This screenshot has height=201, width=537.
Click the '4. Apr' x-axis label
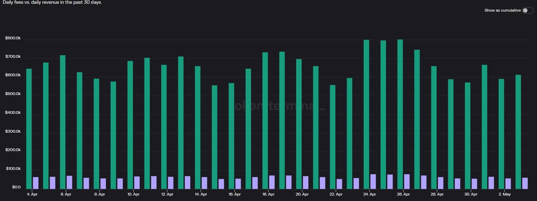click(x=32, y=194)
